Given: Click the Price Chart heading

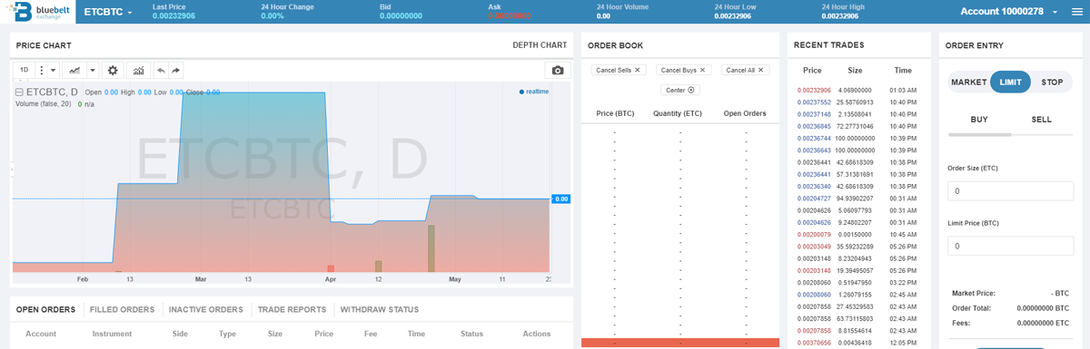Looking at the screenshot, I should 44,45.
